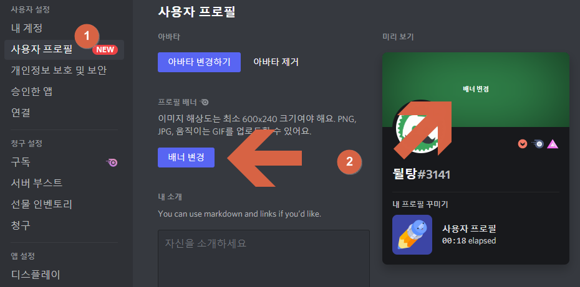Click the 사용자 프로필 page heading

click(197, 11)
